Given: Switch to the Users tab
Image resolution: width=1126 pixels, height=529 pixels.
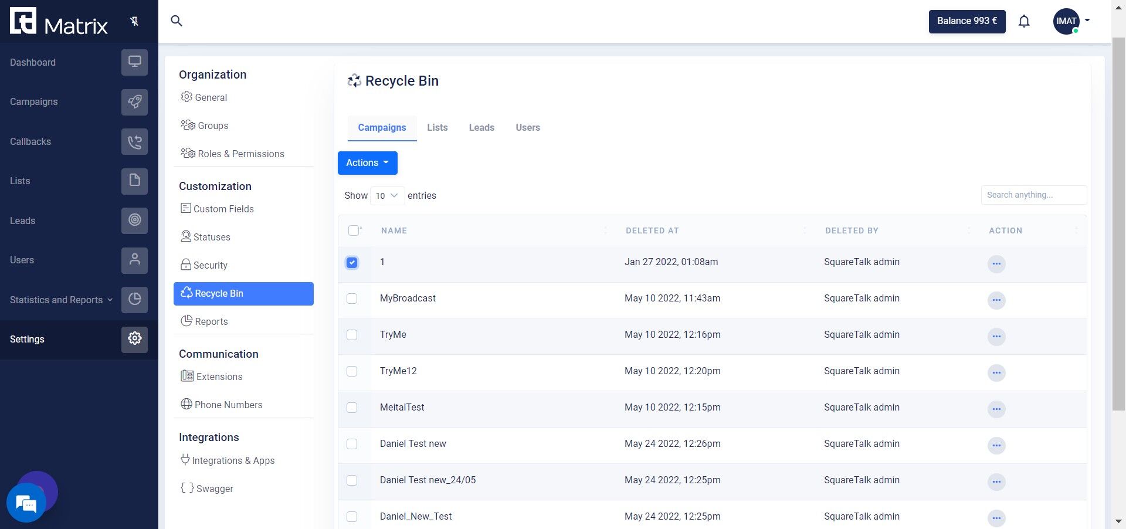Looking at the screenshot, I should pyautogui.click(x=527, y=127).
